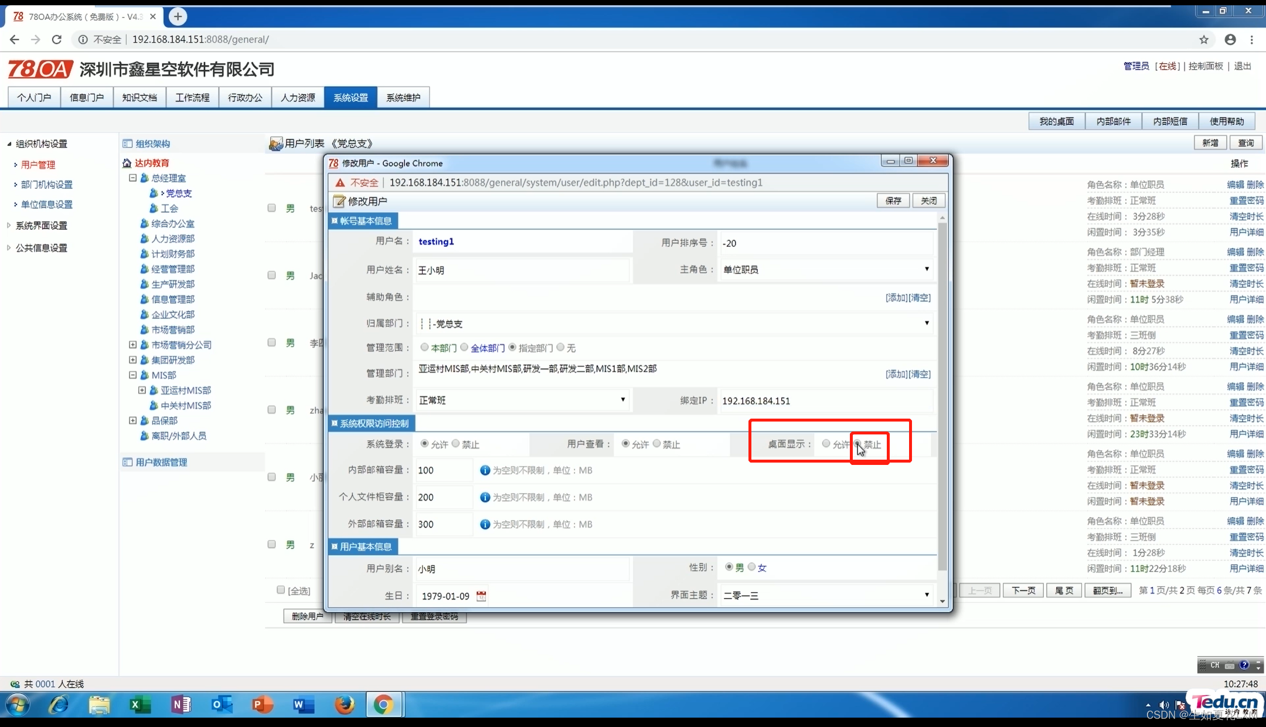Open Firefox from the taskbar
The height and width of the screenshot is (727, 1266).
[344, 704]
